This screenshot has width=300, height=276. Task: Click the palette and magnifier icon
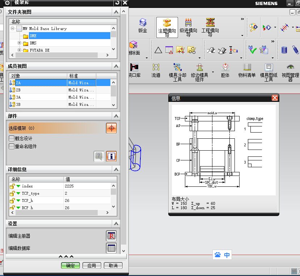pyautogui.click(x=253, y=27)
